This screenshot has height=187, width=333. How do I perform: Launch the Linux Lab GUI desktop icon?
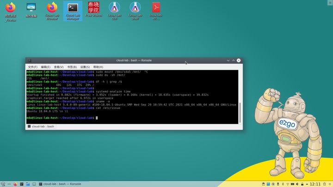pyautogui.click(x=114, y=11)
